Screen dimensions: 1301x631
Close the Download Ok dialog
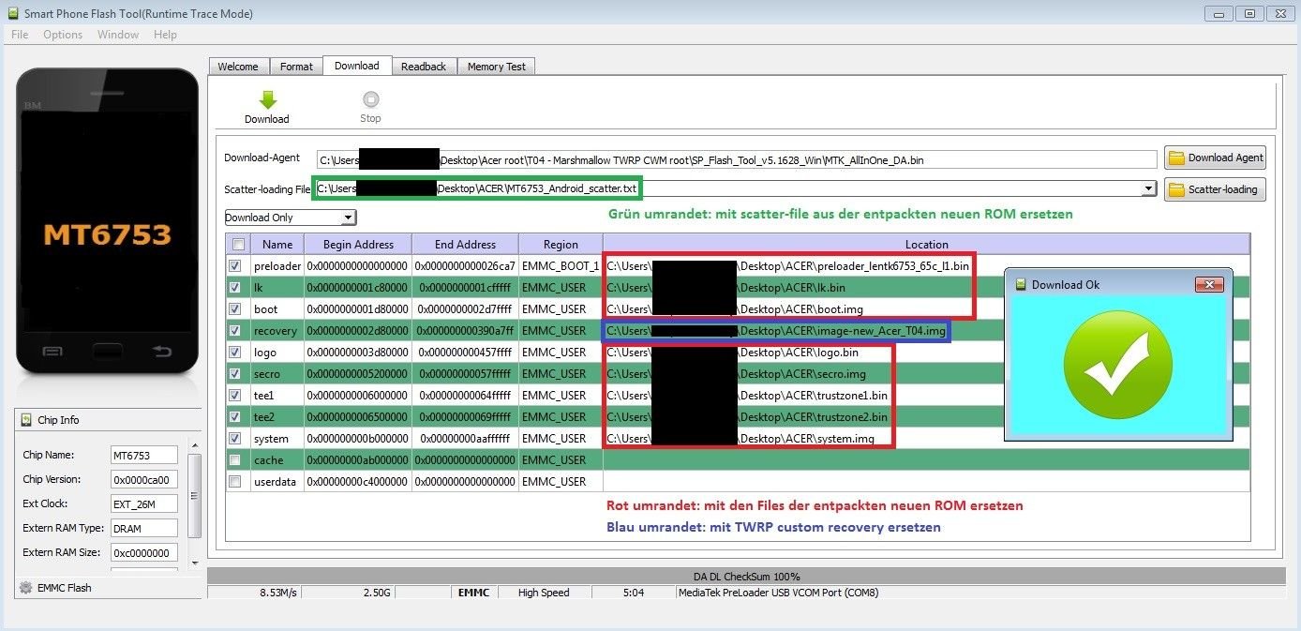(1209, 284)
